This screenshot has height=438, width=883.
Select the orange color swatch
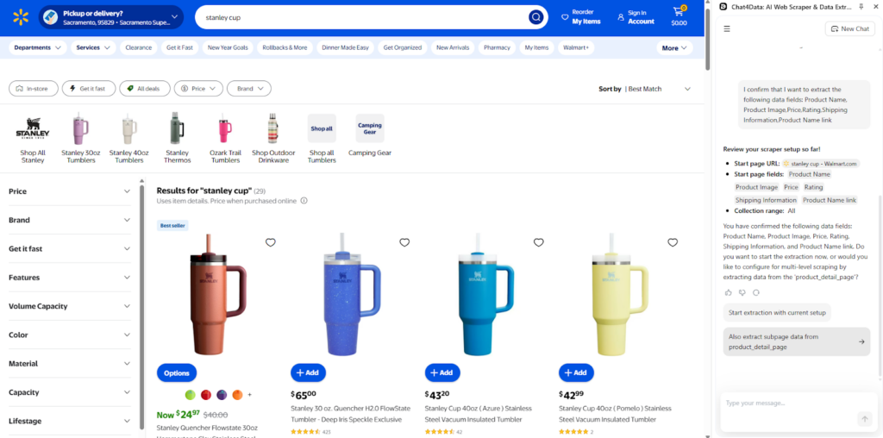(x=237, y=395)
